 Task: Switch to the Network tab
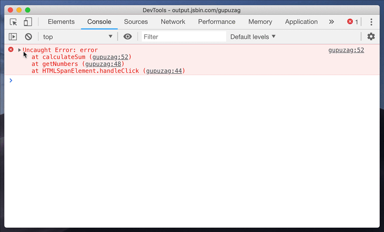pyautogui.click(x=173, y=22)
